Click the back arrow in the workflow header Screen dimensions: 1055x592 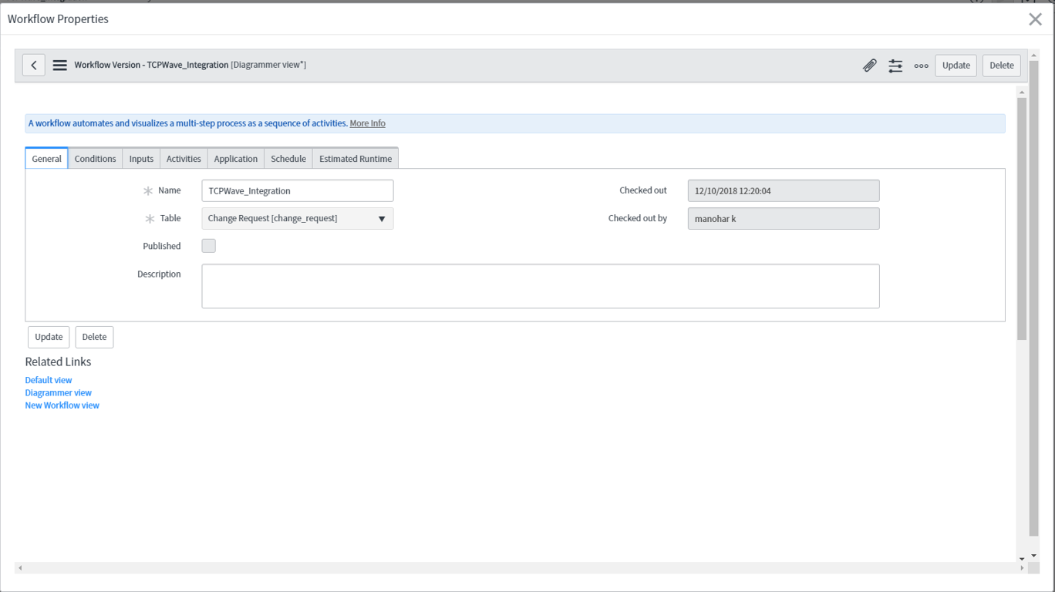33,65
